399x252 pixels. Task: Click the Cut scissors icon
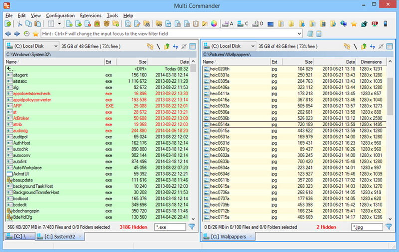[20, 24]
